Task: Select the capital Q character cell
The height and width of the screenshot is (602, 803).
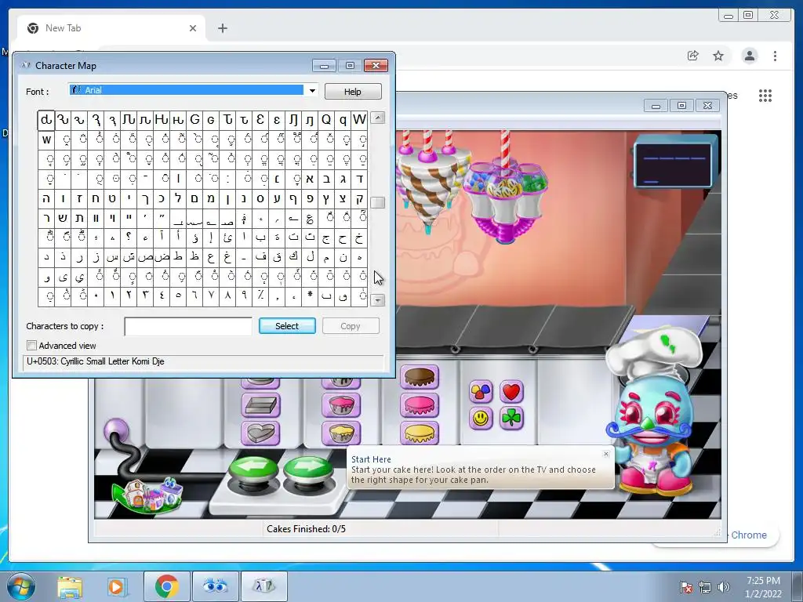Action: pyautogui.click(x=326, y=120)
